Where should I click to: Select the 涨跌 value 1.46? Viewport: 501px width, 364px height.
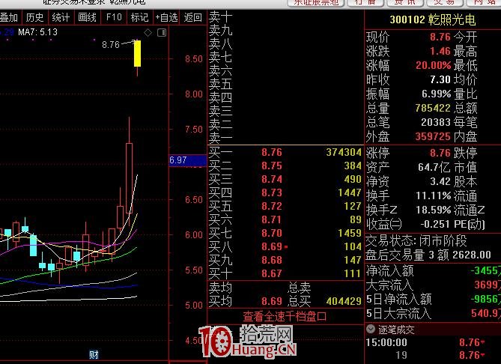click(440, 51)
